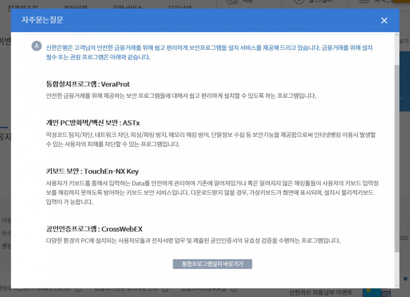Click description starting '악성코드 탐지/차단'
Image resolution: width=410 pixels, height=297 pixels.
tap(211, 139)
